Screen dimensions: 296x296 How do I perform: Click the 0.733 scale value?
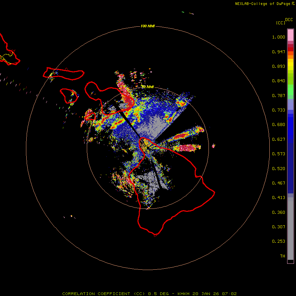tap(279, 110)
